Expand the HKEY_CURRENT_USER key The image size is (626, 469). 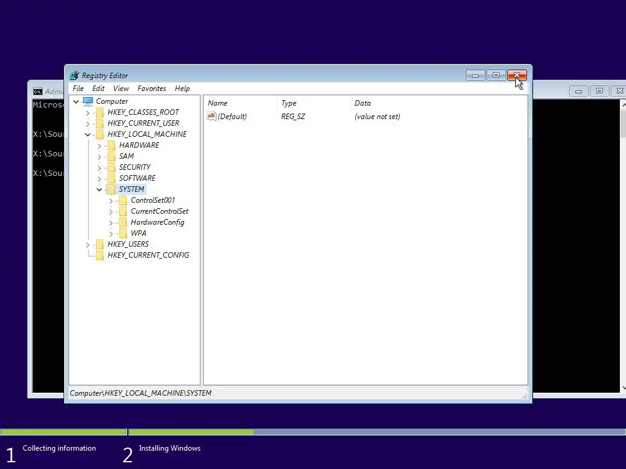pos(87,123)
